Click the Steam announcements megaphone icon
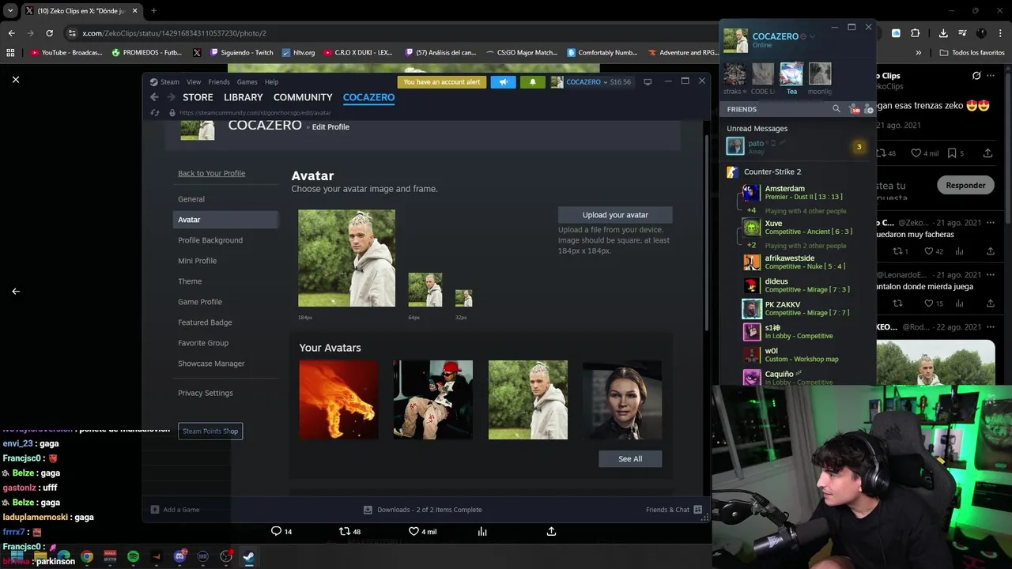Image resolution: width=1012 pixels, height=569 pixels. pos(503,82)
